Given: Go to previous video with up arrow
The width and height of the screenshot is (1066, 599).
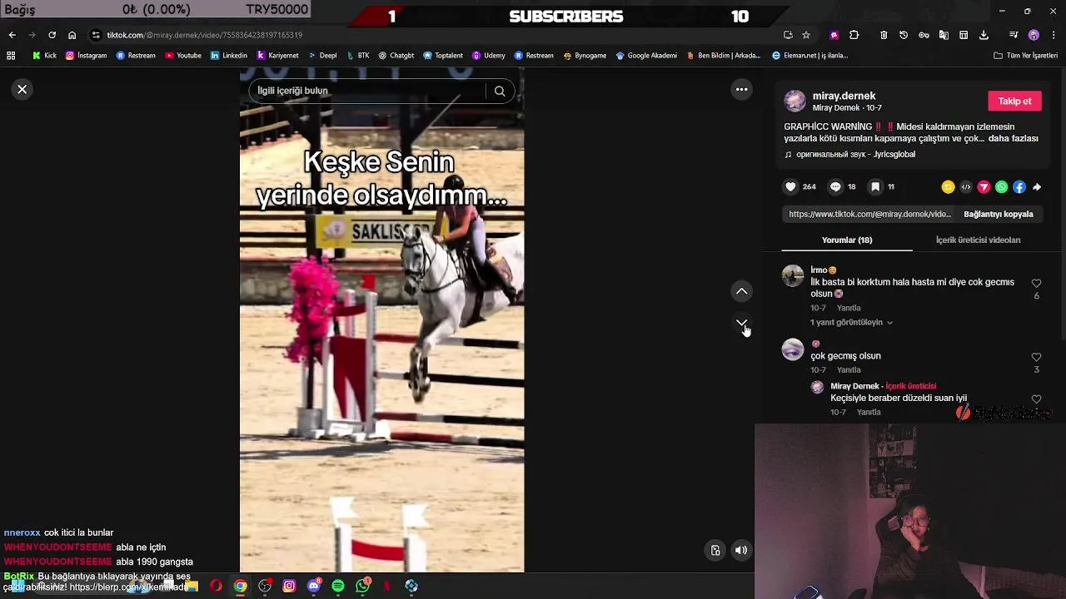Looking at the screenshot, I should (741, 291).
